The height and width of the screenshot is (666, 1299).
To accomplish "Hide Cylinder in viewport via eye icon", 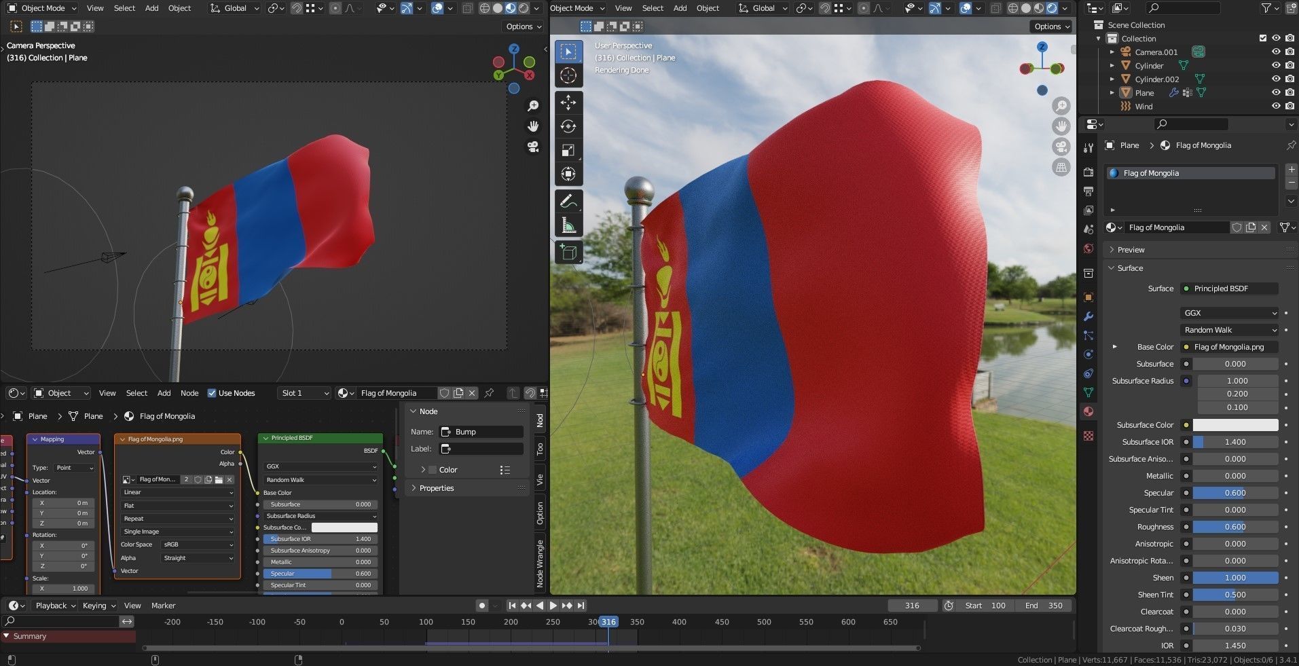I will pos(1276,66).
